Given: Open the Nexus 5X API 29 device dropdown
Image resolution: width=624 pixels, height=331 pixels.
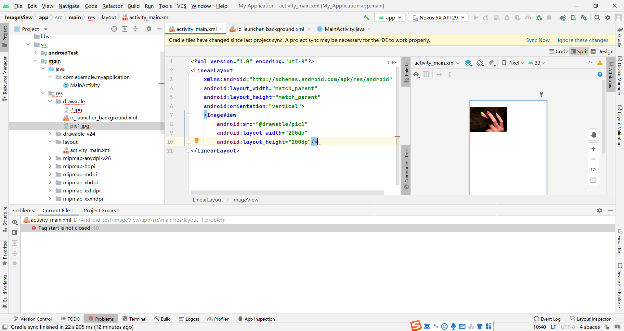Looking at the screenshot, I should tap(438, 18).
